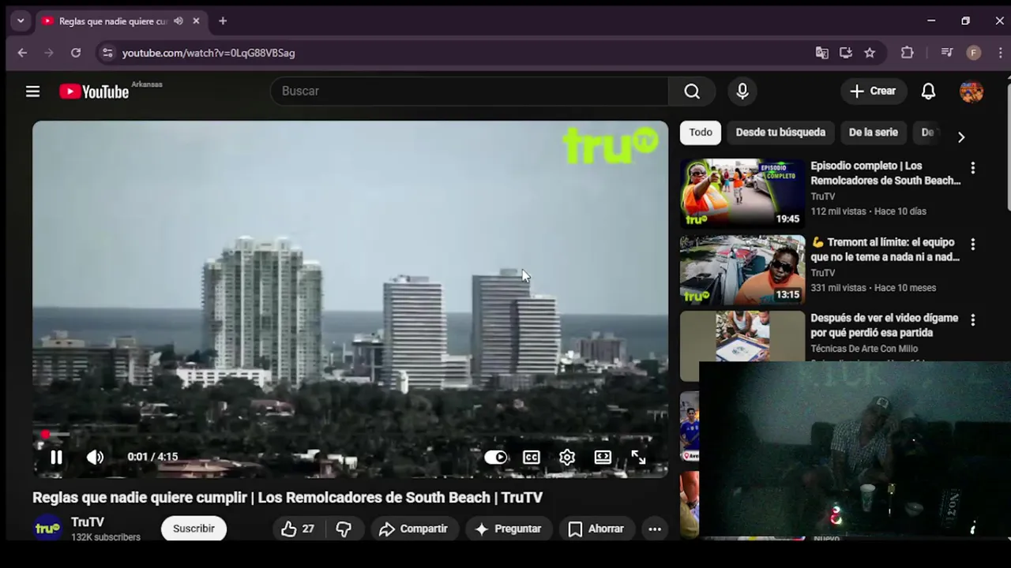Open the tab search dropdown
1011x568 pixels.
pyautogui.click(x=21, y=21)
